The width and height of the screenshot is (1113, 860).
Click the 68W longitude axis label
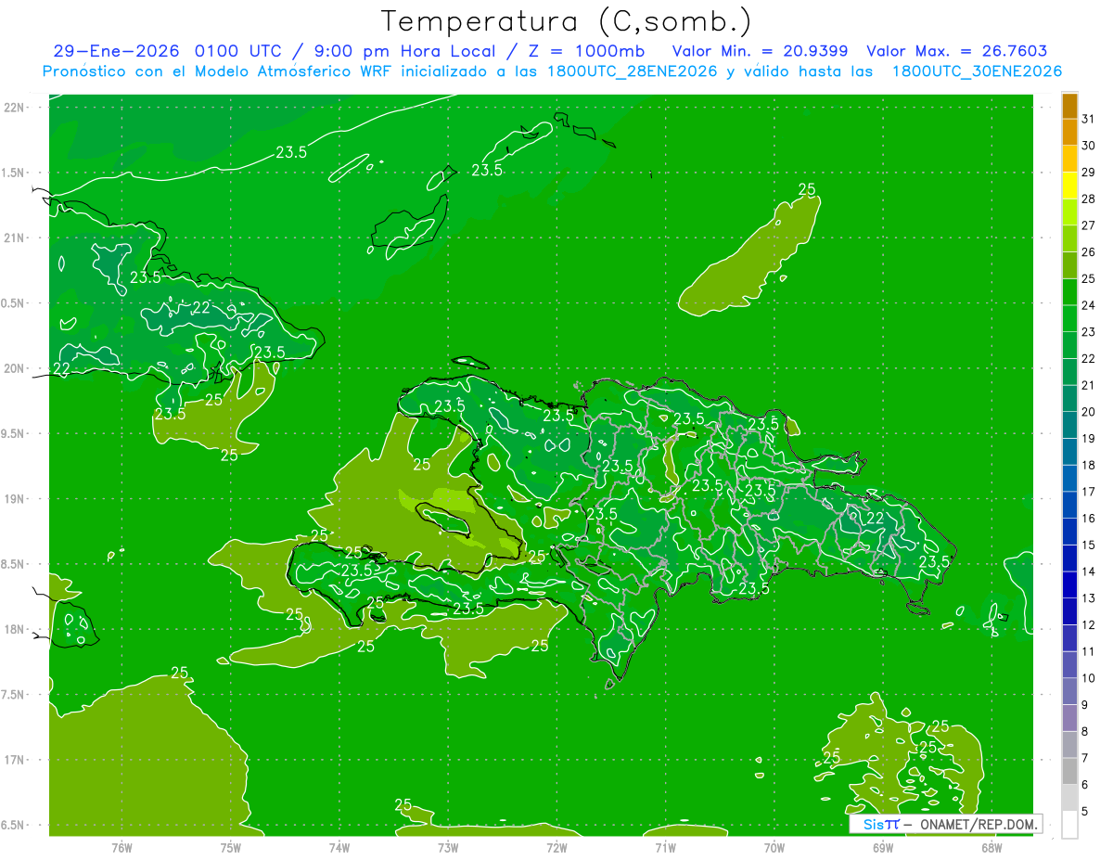click(991, 848)
